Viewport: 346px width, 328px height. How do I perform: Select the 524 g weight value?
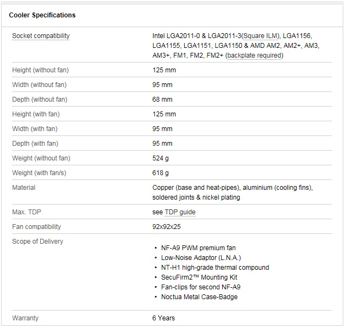(160, 158)
